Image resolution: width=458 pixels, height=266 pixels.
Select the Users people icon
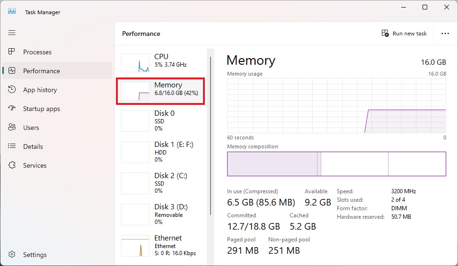[x=12, y=128]
